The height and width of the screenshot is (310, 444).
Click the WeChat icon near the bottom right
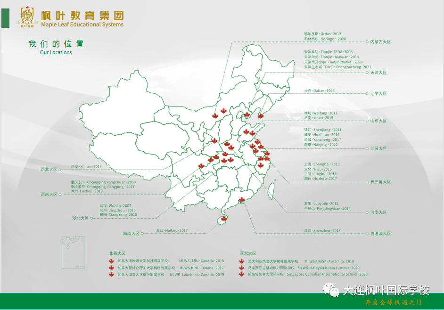point(333,290)
